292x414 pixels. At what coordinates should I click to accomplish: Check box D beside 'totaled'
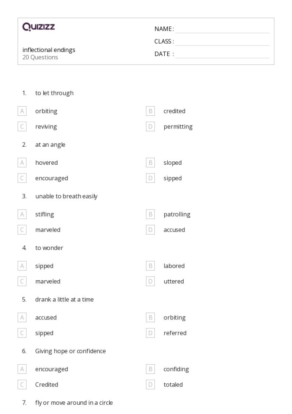pos(151,385)
